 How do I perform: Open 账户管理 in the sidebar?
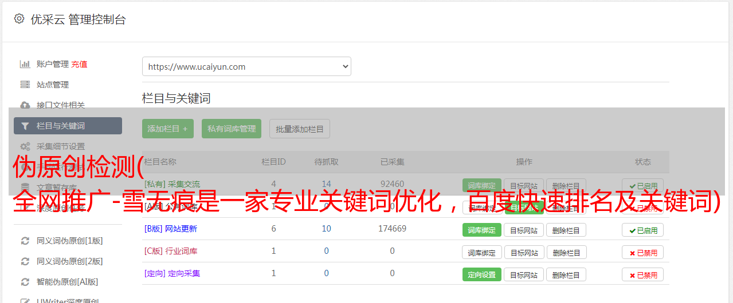click(53, 64)
